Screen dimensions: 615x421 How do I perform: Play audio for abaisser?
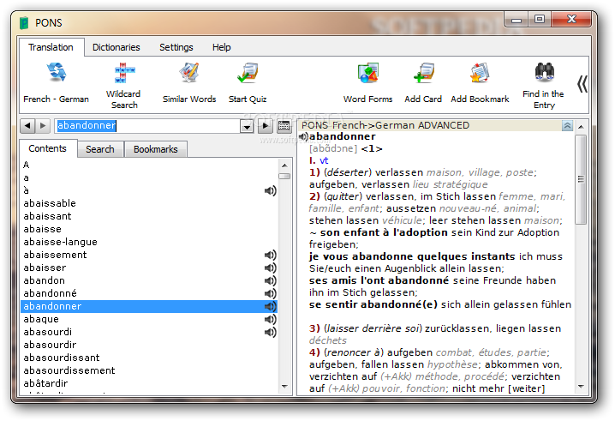point(270,268)
